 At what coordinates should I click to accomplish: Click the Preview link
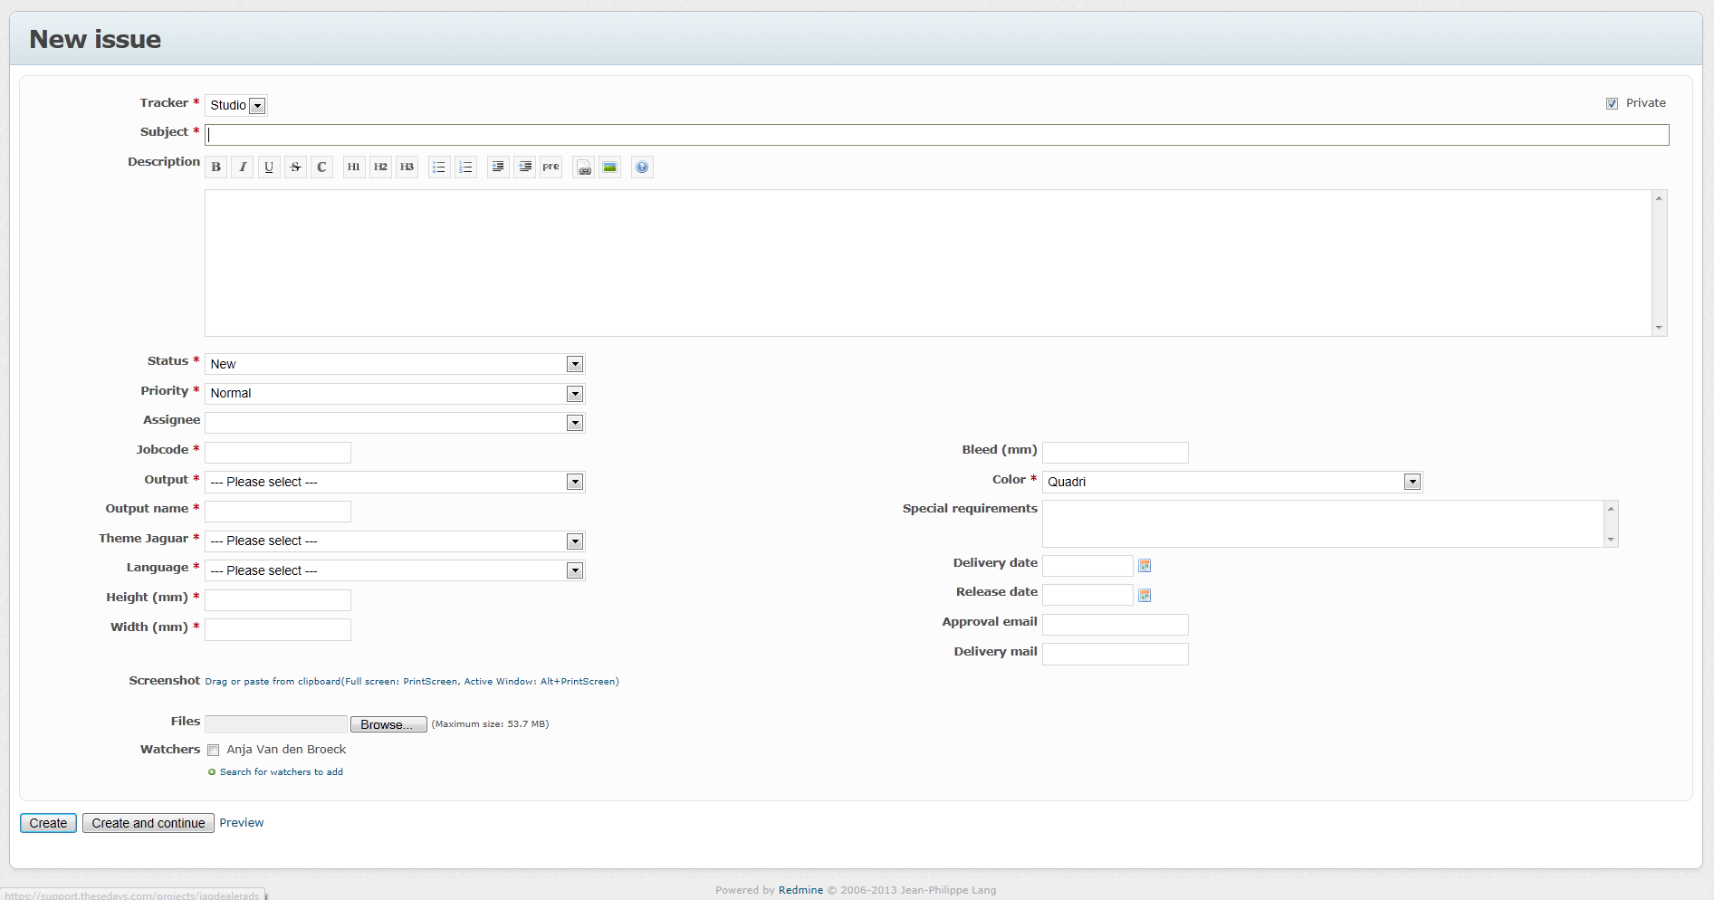click(242, 823)
